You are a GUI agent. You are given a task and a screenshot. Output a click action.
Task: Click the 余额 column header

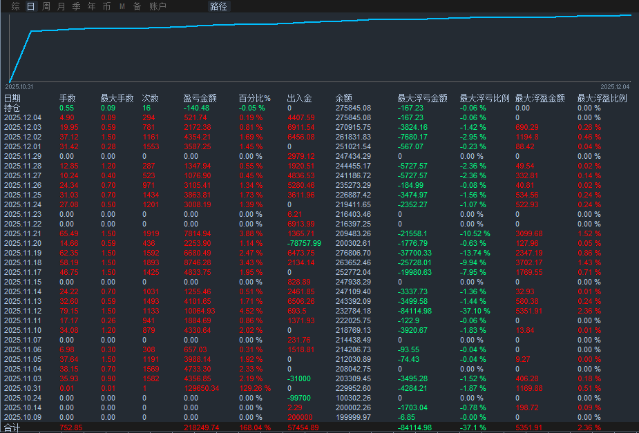pos(343,98)
